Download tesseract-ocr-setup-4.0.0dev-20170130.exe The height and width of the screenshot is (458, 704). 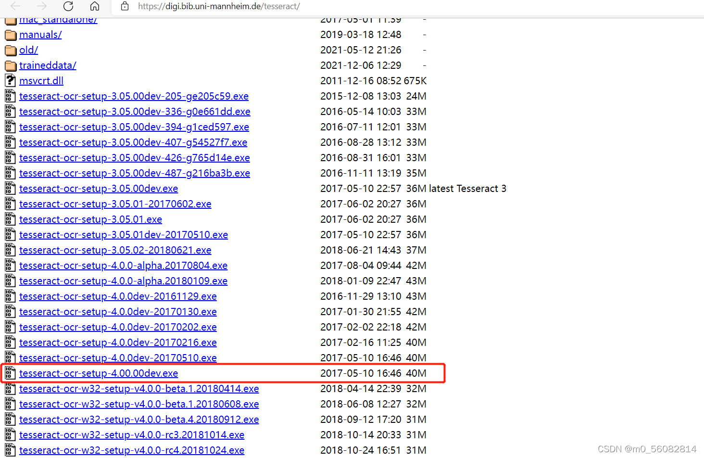coord(118,312)
